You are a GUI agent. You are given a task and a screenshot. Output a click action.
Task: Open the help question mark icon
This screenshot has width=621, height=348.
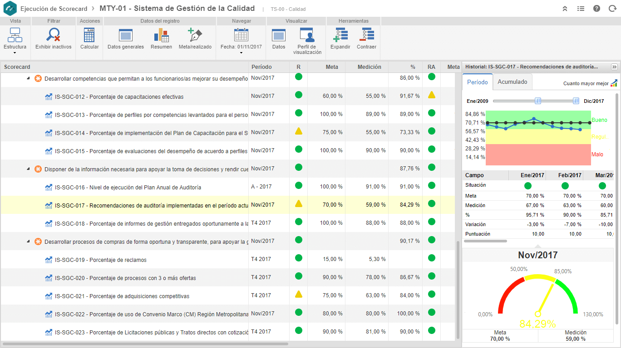pos(596,9)
